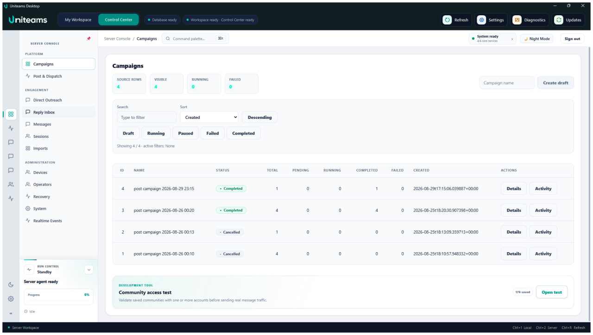Expand the Run Control Standby chevron
The height and width of the screenshot is (335, 593).
(89, 269)
